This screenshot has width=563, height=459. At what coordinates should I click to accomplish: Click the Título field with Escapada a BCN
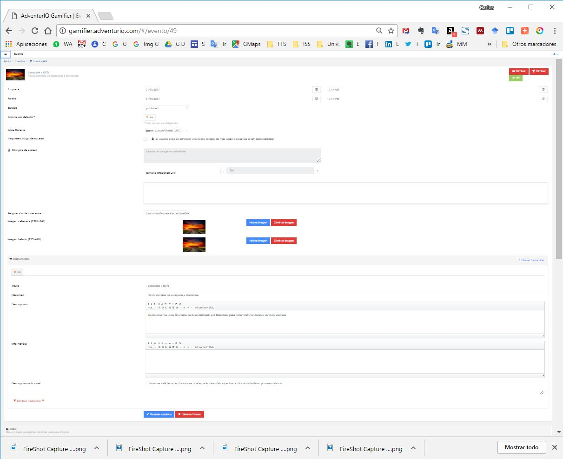click(x=344, y=286)
